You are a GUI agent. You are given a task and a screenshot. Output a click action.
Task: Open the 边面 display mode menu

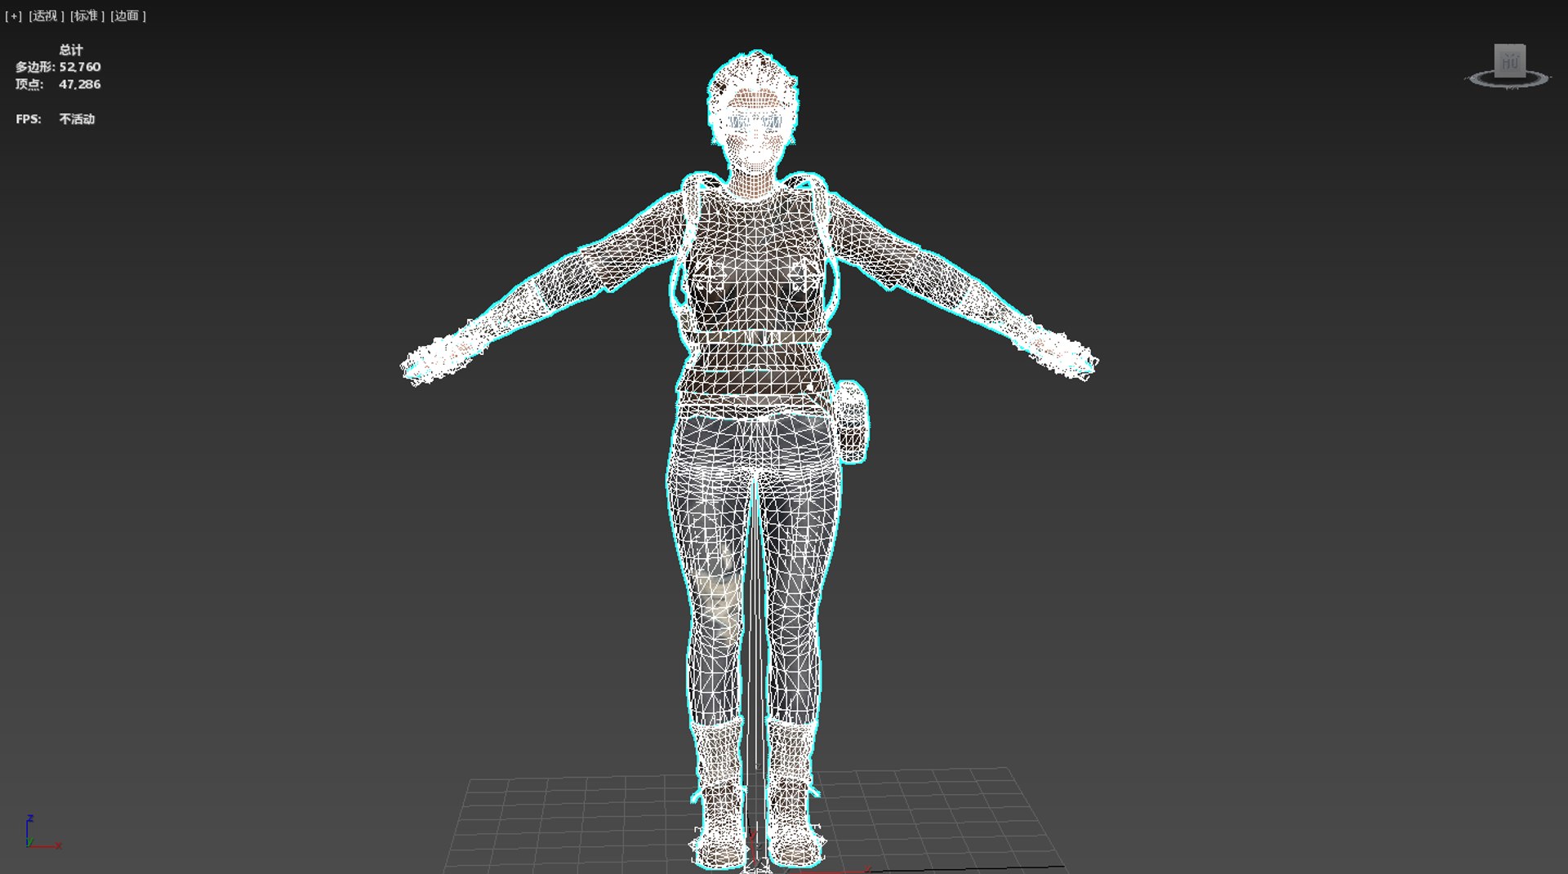pyautogui.click(x=128, y=16)
